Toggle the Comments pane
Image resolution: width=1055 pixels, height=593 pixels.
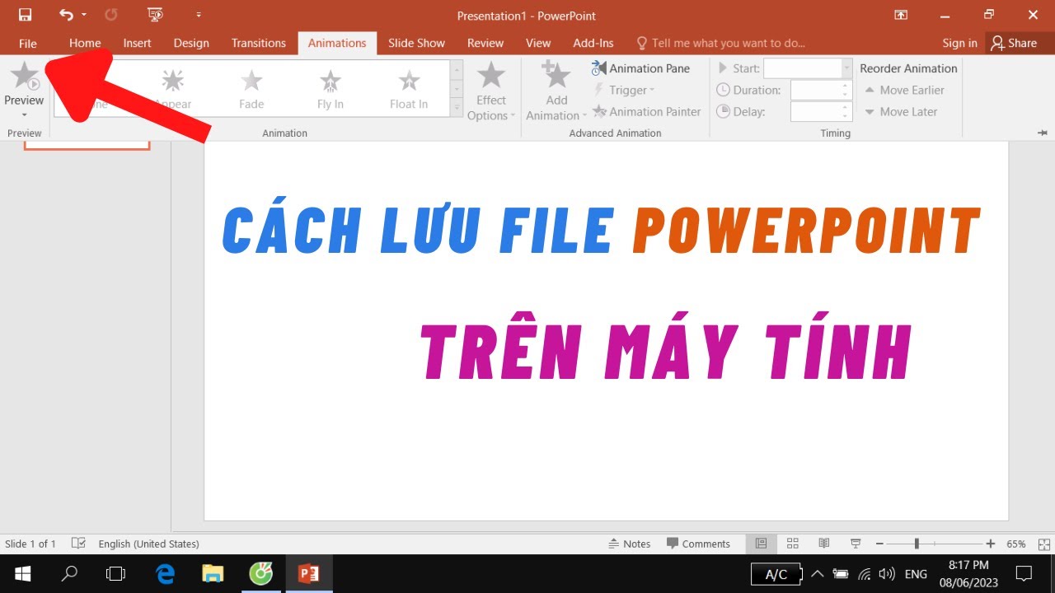[x=698, y=544]
